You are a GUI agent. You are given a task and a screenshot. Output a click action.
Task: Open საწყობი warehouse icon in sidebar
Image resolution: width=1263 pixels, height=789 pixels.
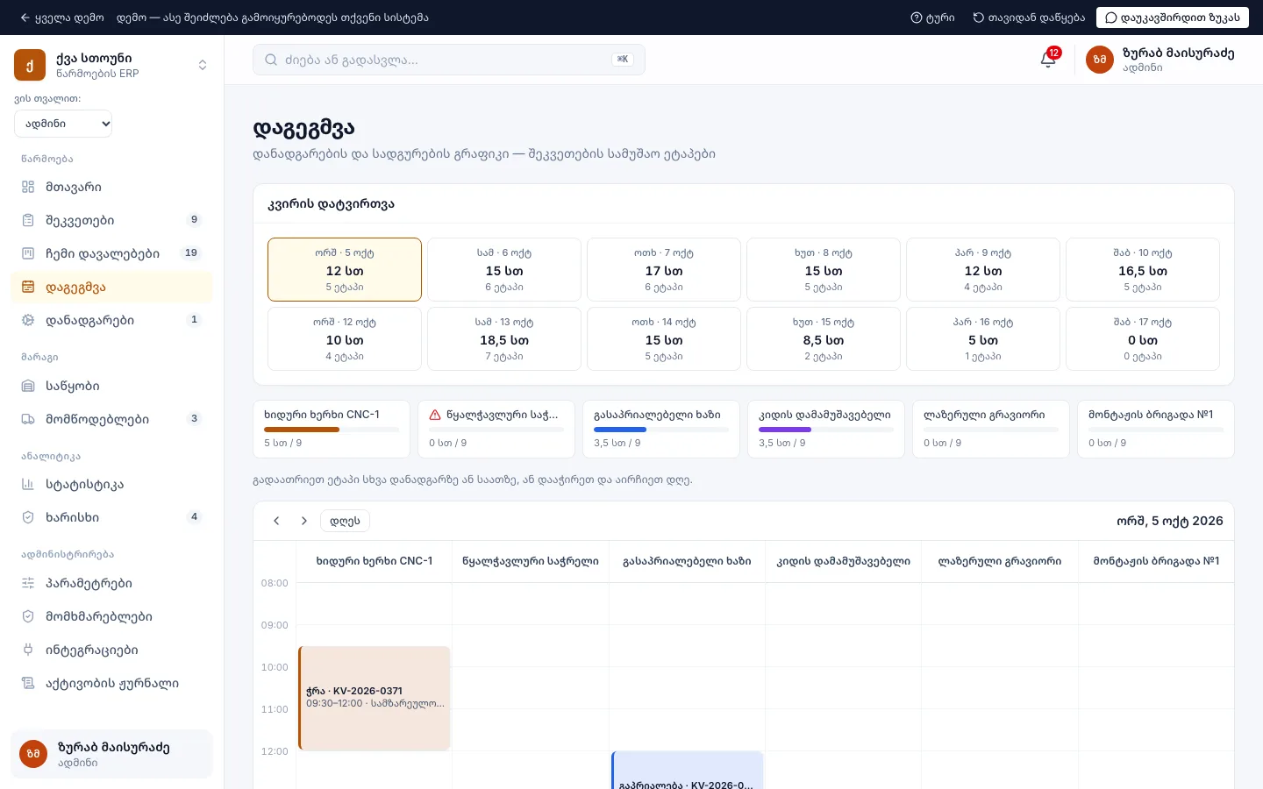pos(28,386)
